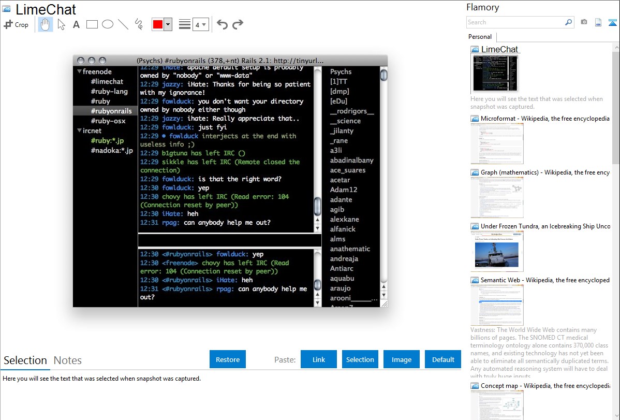620x420 pixels.
Task: Open Graph (mathematics) snapshot thumbnail
Action: tap(497, 197)
